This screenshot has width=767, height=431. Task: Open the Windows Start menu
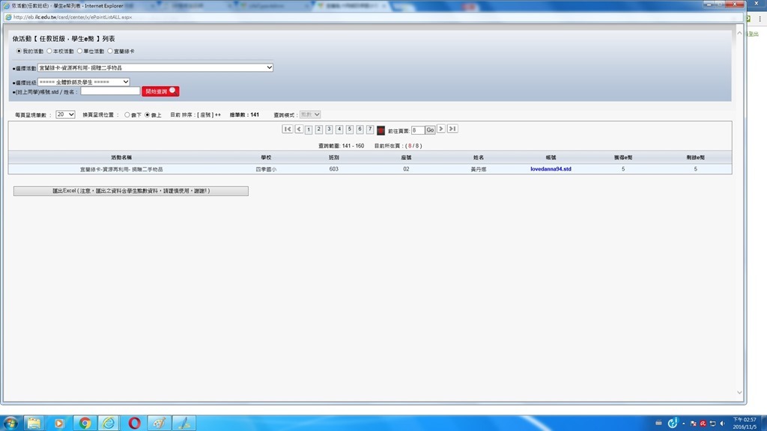10,423
